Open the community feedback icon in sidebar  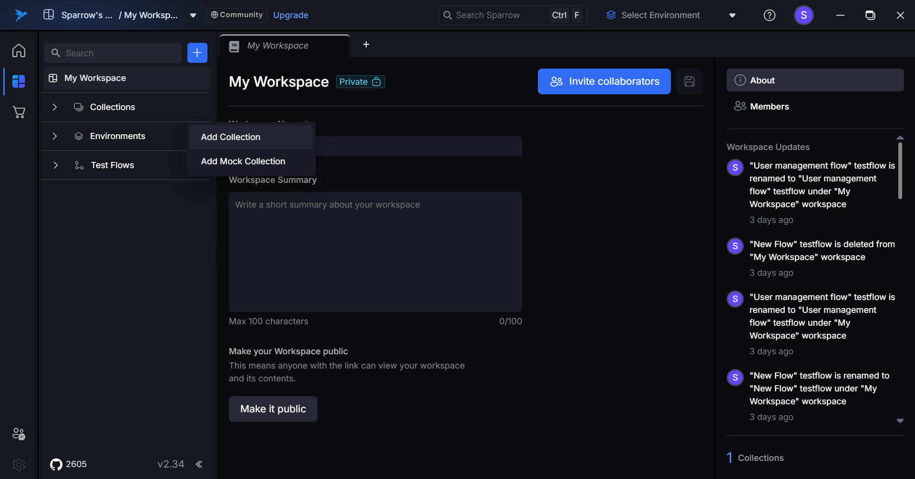[x=19, y=434]
